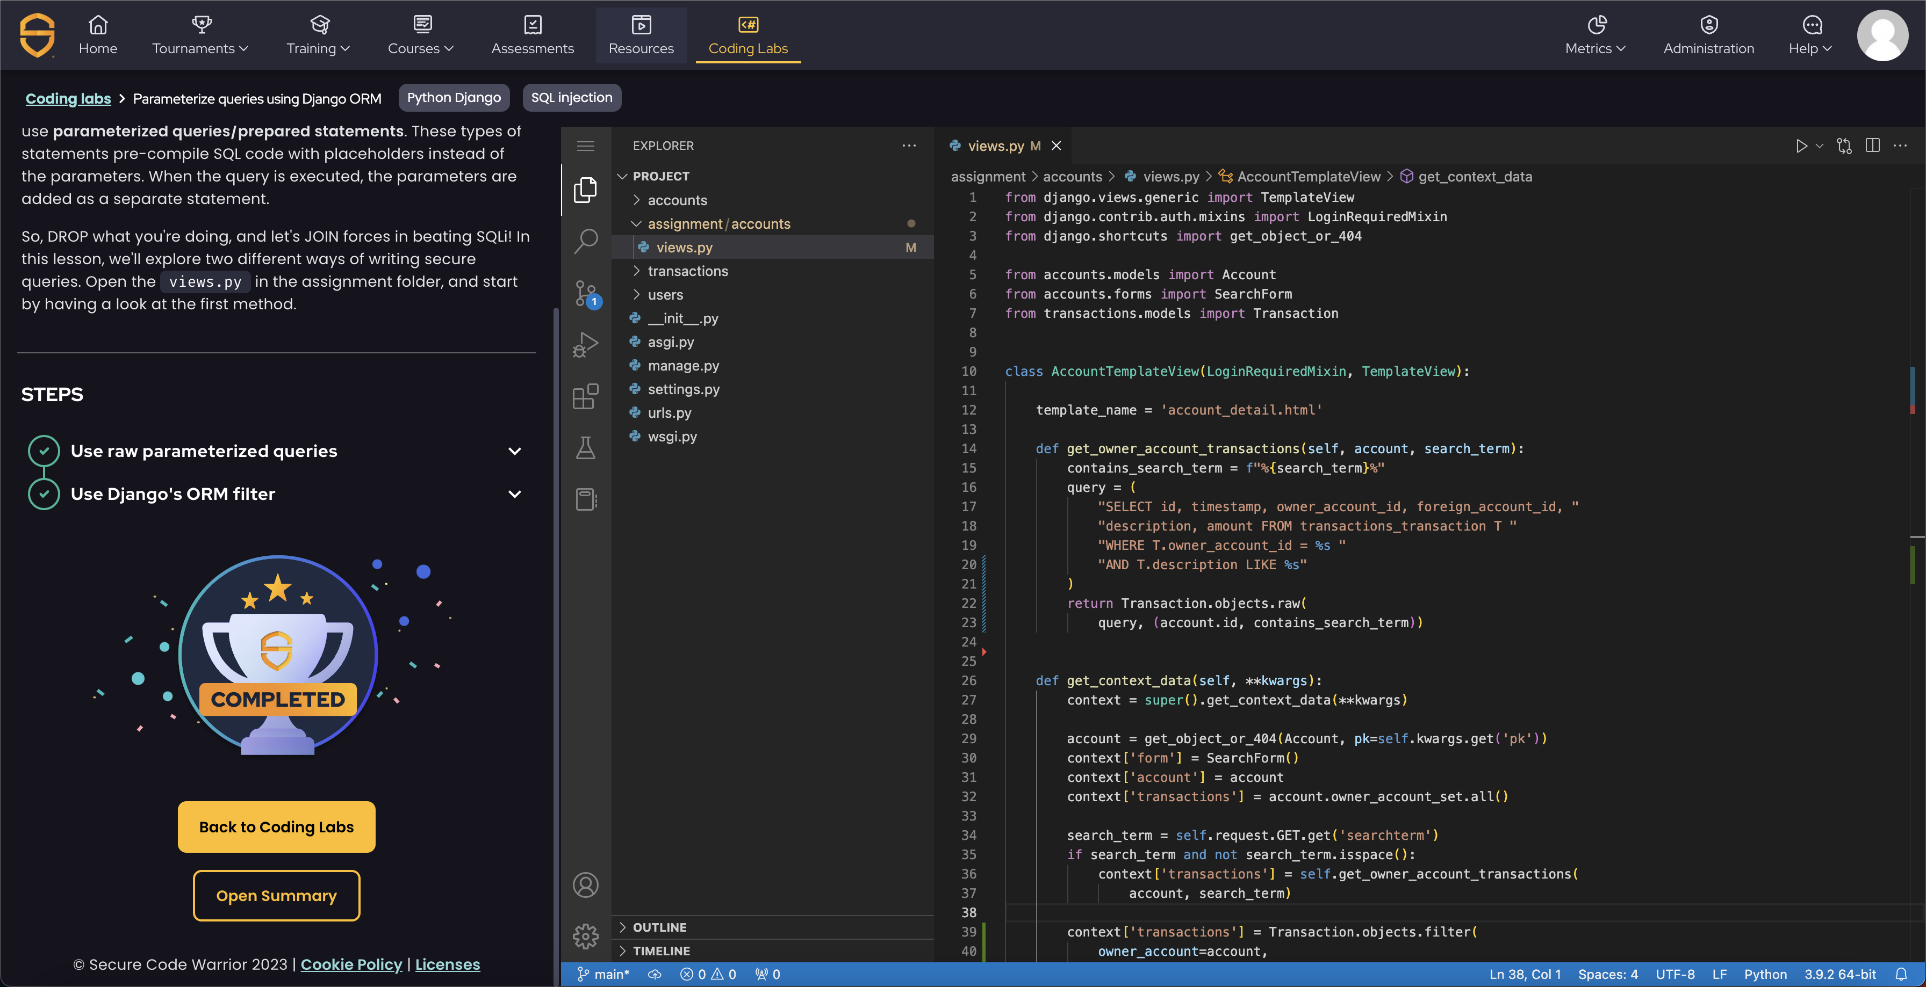Open the Manage gear icon
This screenshot has height=987, width=1926.
click(585, 935)
